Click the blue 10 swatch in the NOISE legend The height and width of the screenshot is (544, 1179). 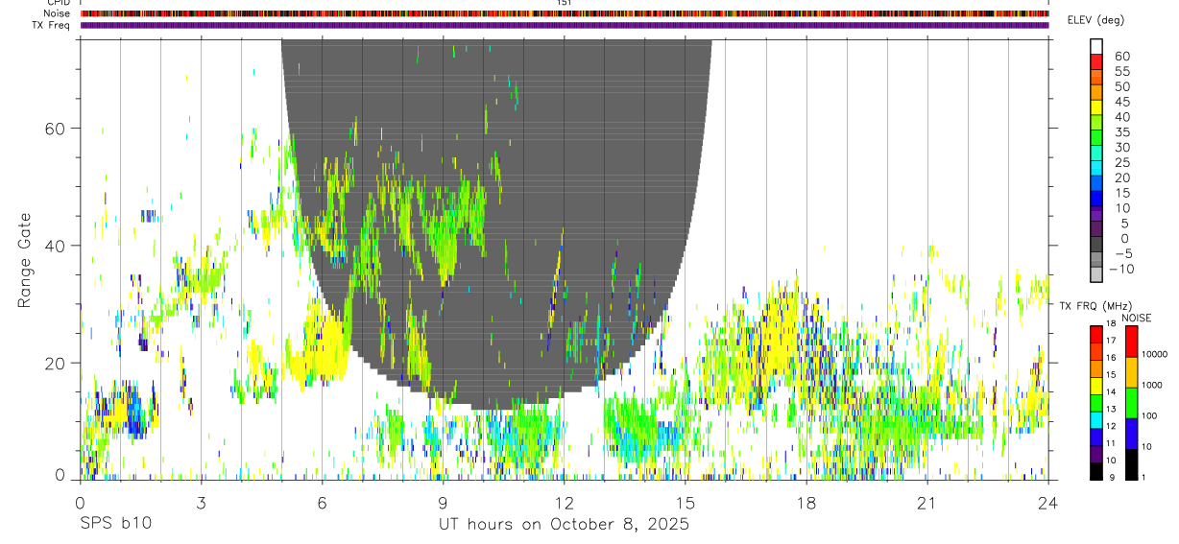(x=1131, y=434)
